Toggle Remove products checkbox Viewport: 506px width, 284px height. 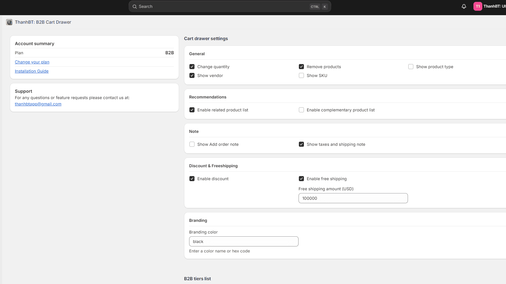[x=301, y=67]
